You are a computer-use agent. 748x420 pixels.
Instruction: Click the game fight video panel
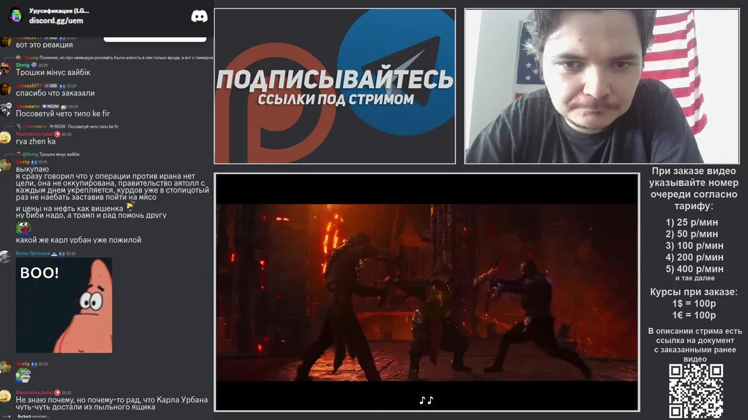click(x=427, y=292)
